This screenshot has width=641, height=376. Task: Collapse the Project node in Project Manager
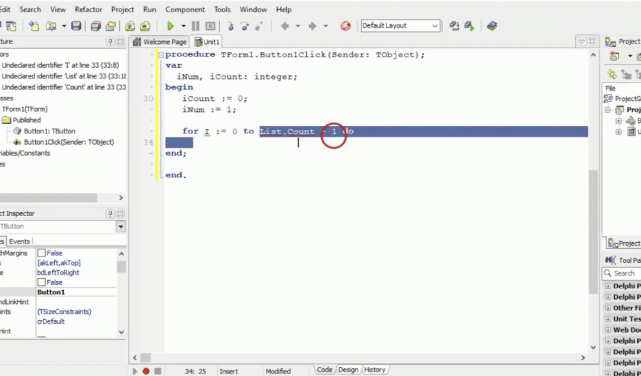[608, 110]
